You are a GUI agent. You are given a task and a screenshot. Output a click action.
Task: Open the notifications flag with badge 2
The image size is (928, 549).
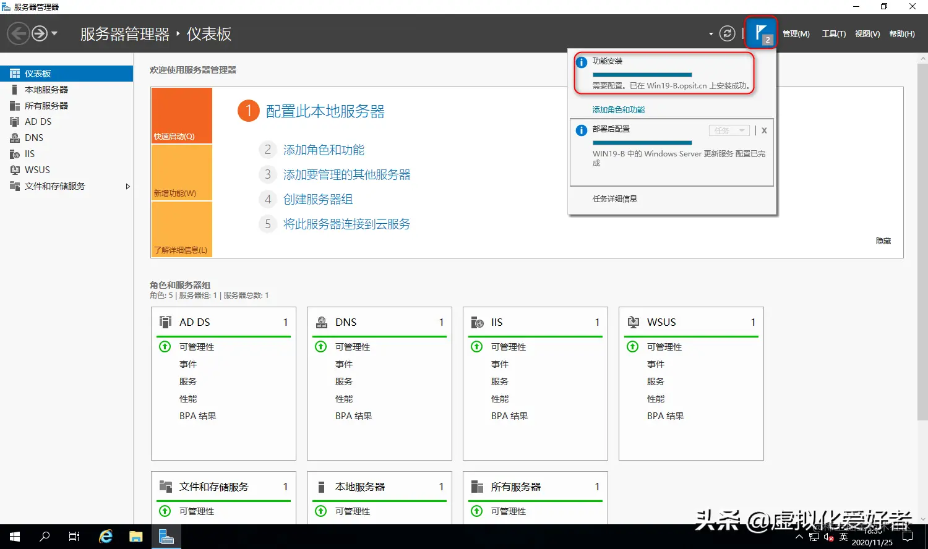tap(760, 33)
